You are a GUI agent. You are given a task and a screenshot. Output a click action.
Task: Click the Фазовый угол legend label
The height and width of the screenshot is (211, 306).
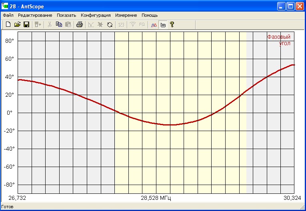click(279, 40)
